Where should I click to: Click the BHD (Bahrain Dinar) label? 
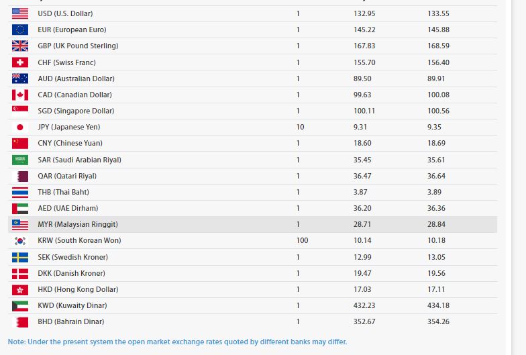pyautogui.click(x=72, y=321)
